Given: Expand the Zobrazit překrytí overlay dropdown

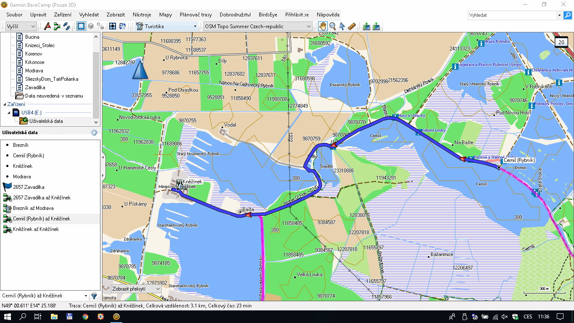Looking at the screenshot, I should pos(137,289).
